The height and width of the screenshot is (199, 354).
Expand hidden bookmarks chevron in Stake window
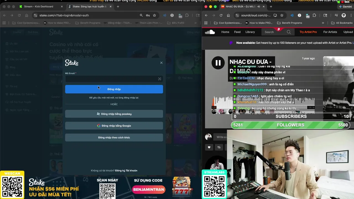pyautogui.click(x=196, y=23)
